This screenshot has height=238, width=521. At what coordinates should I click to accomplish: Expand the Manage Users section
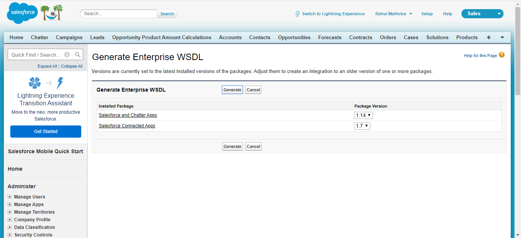(x=10, y=197)
